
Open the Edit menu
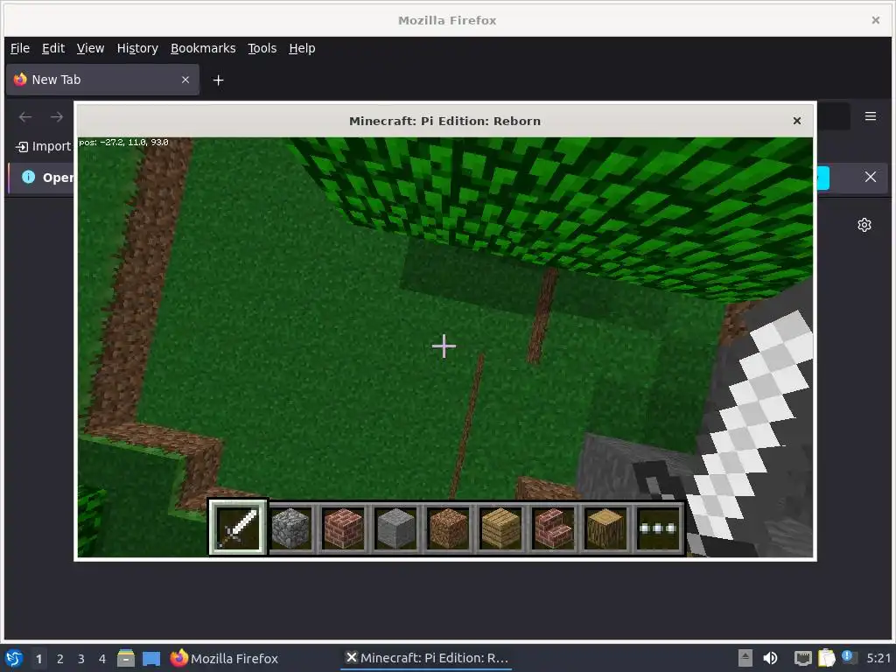pos(53,48)
